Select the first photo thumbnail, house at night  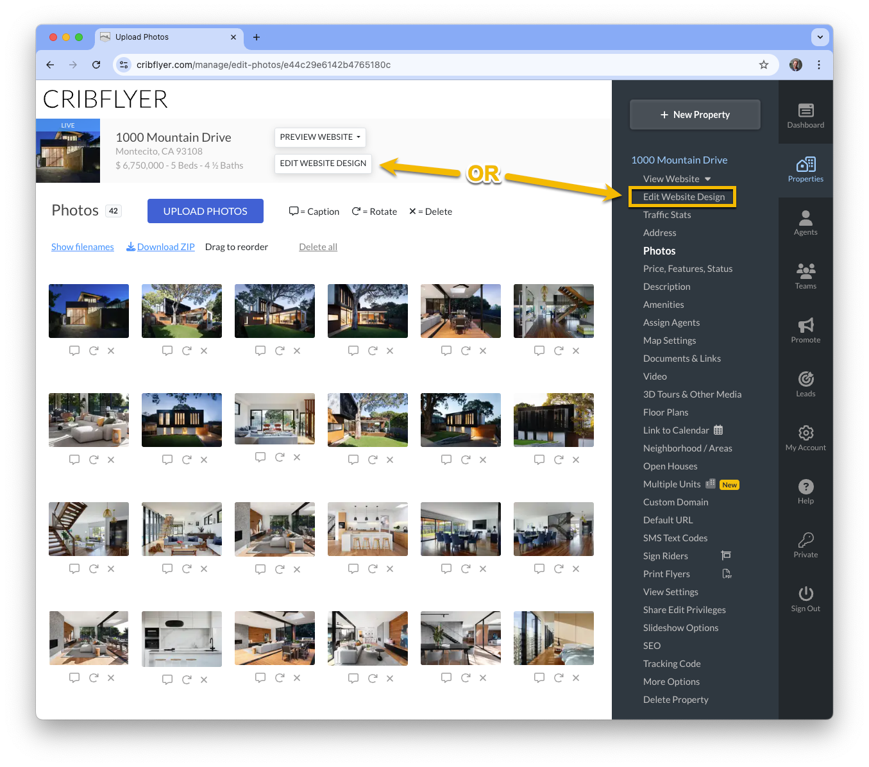tap(89, 311)
